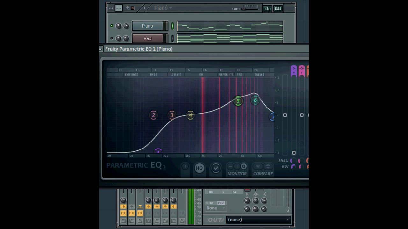Open the delay None dropdown
408x229 pixels.
pyautogui.click(x=216, y=208)
